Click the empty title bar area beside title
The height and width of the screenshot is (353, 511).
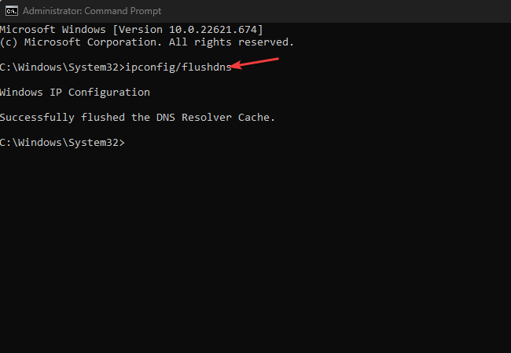(336, 11)
